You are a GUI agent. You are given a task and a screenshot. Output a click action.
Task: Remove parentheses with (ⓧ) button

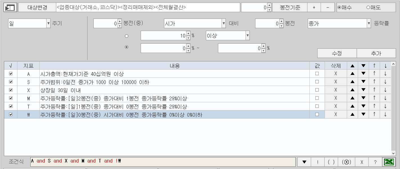point(347,162)
